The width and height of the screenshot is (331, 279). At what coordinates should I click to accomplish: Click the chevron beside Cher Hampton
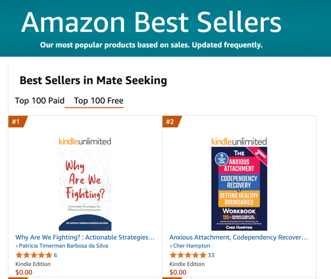pos(171,246)
